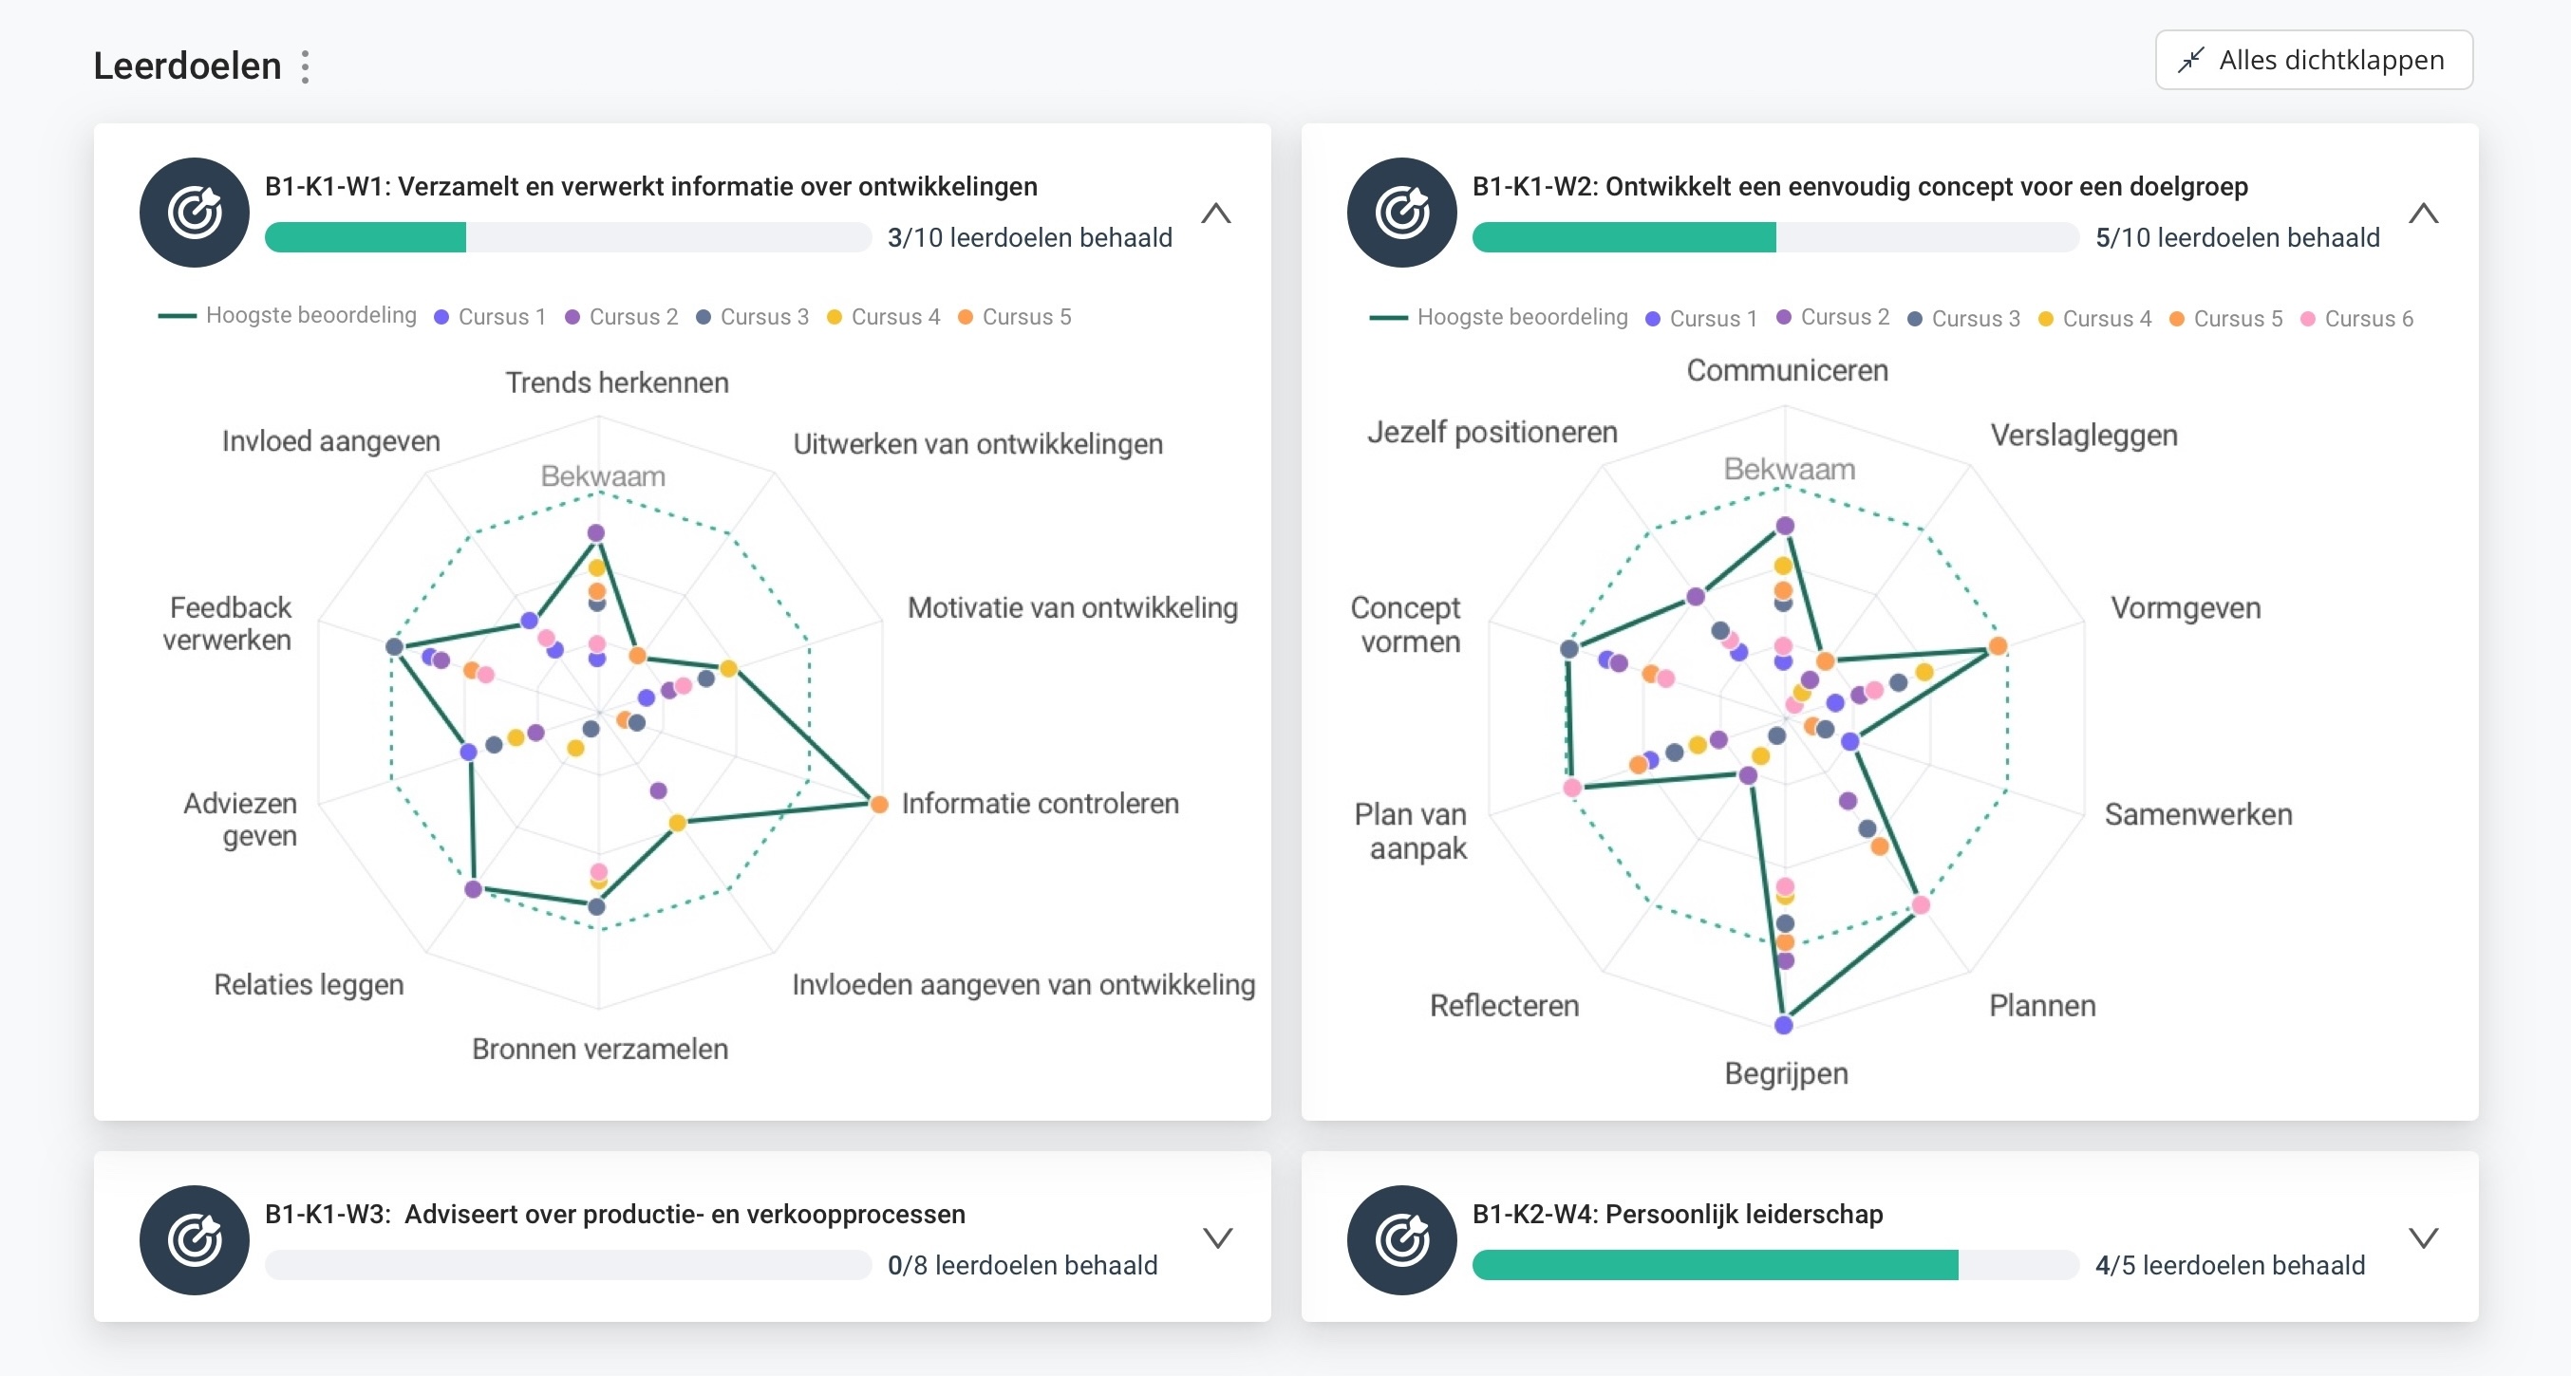2571x1376 pixels.
Task: Click the target icon of B1-K1-W2 card
Action: click(x=1402, y=213)
